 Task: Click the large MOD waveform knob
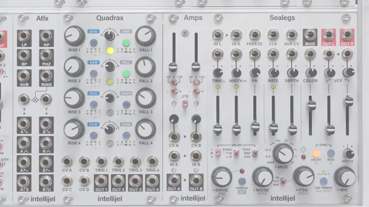pos(283,154)
